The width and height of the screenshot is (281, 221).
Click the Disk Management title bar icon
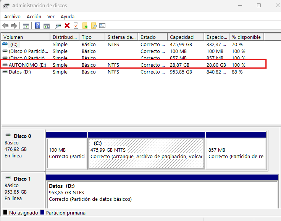coord(6,6)
